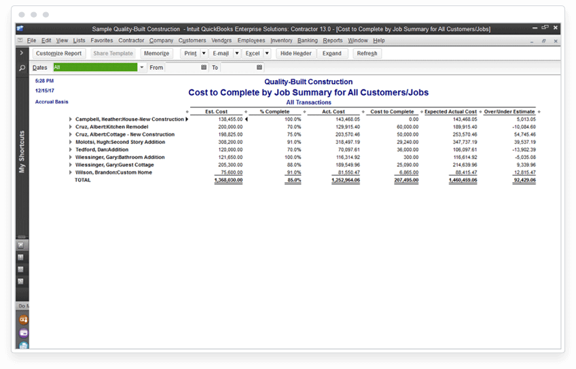Open the Contractor menu
Image resolution: width=576 pixels, height=369 pixels.
(131, 40)
